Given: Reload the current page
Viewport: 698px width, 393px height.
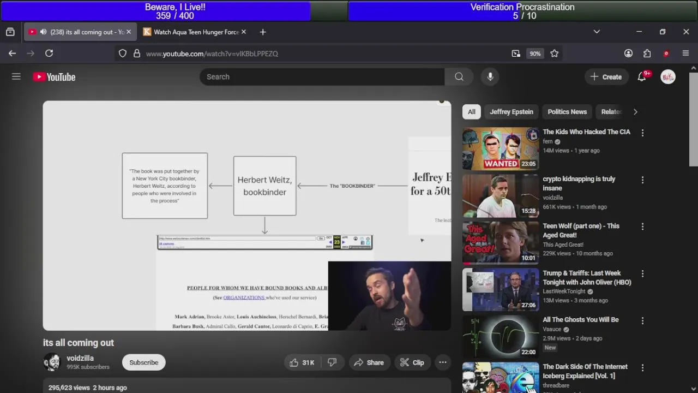Looking at the screenshot, I should (49, 53).
